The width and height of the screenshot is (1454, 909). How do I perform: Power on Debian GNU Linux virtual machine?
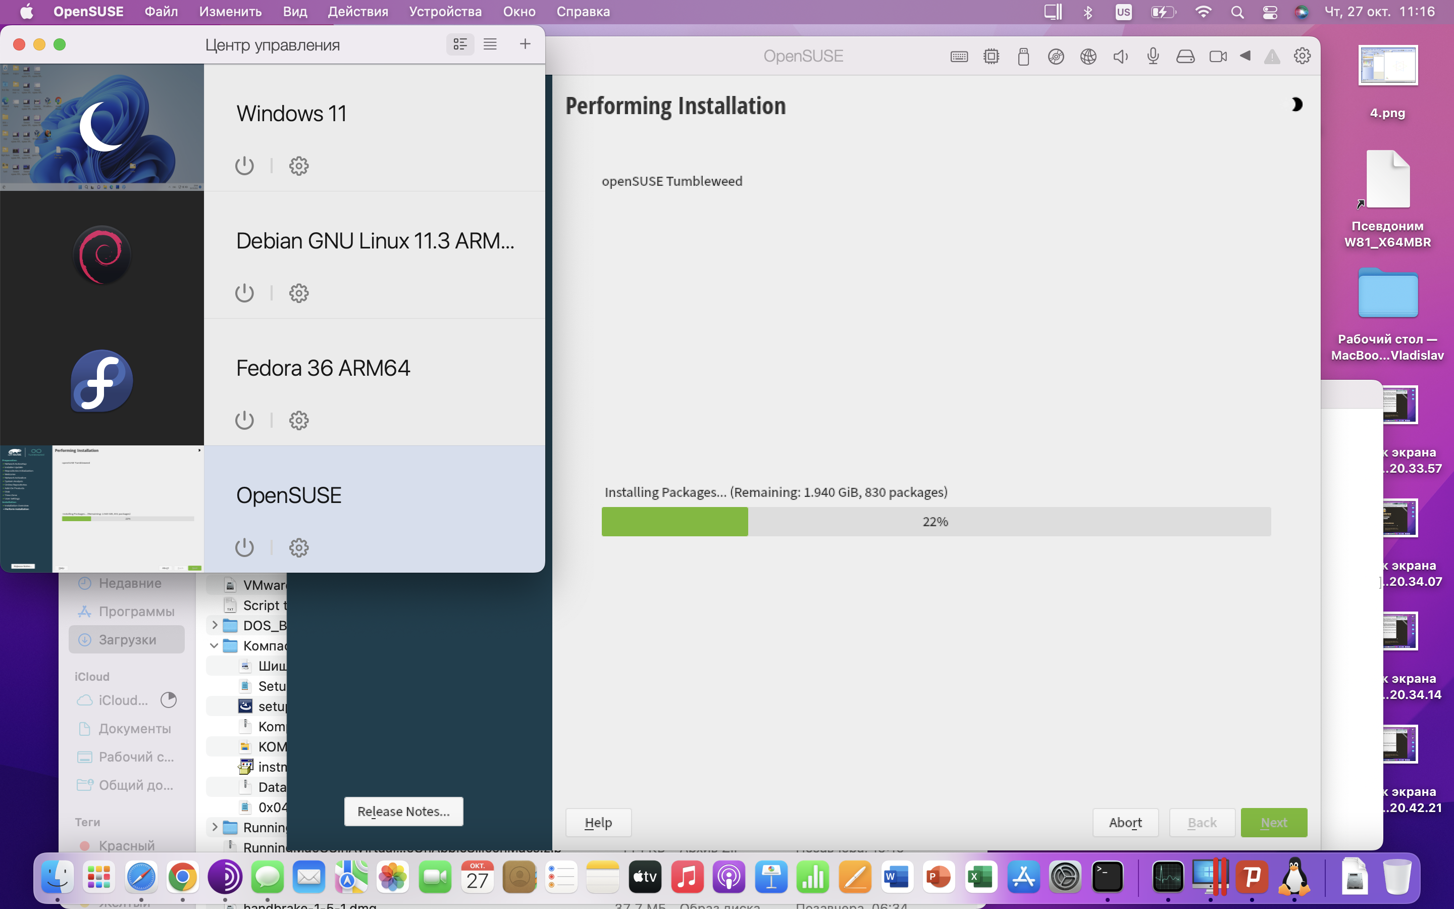[244, 293]
